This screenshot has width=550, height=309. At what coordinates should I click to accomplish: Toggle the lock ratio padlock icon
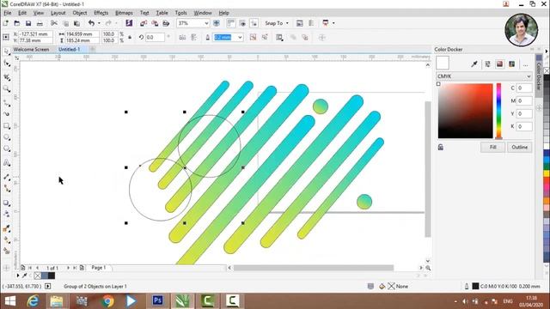(130, 37)
